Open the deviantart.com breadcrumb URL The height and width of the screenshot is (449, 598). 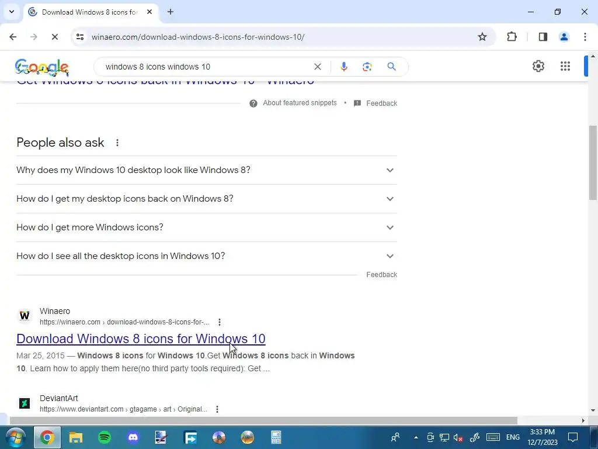pyautogui.click(x=123, y=409)
